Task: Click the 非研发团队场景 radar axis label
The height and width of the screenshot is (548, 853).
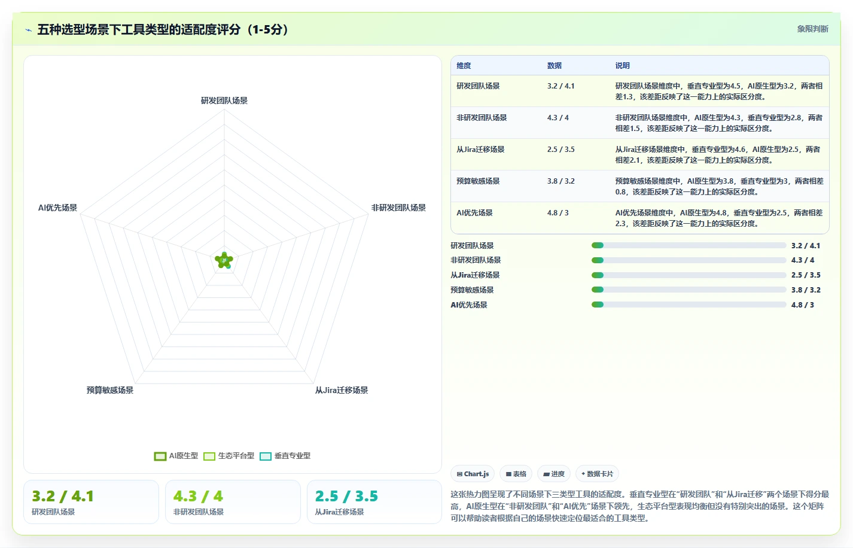Action: 398,208
